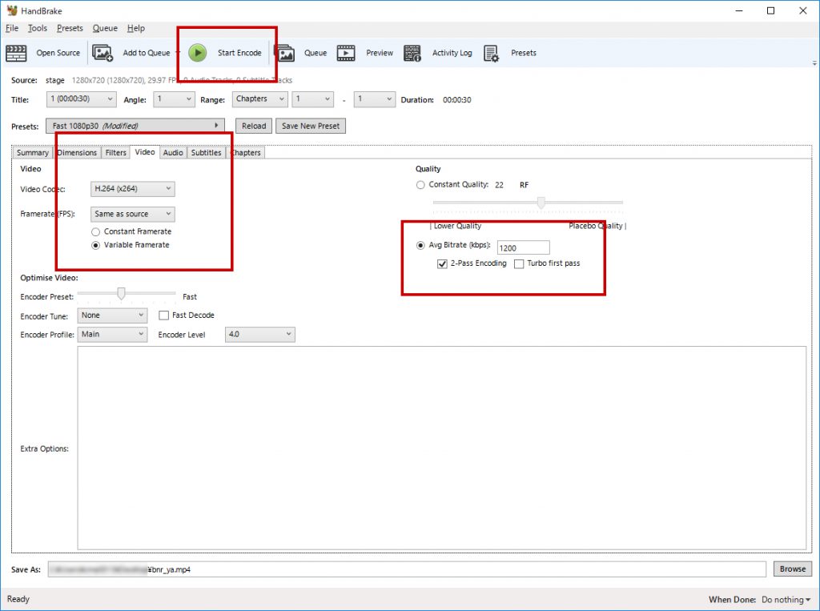This screenshot has height=611, width=820.
Task: Click the Browse button
Action: 792,569
